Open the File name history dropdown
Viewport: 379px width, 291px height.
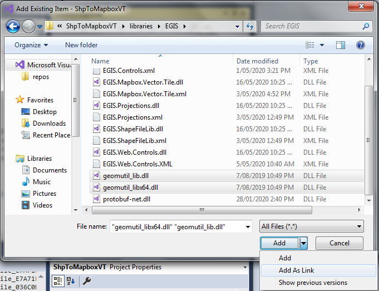click(248, 226)
